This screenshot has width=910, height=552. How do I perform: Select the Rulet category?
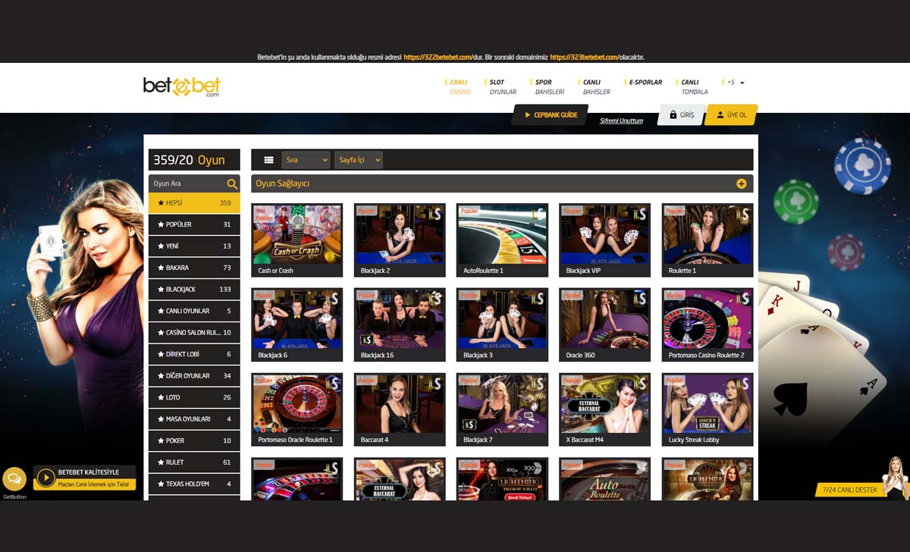194,462
